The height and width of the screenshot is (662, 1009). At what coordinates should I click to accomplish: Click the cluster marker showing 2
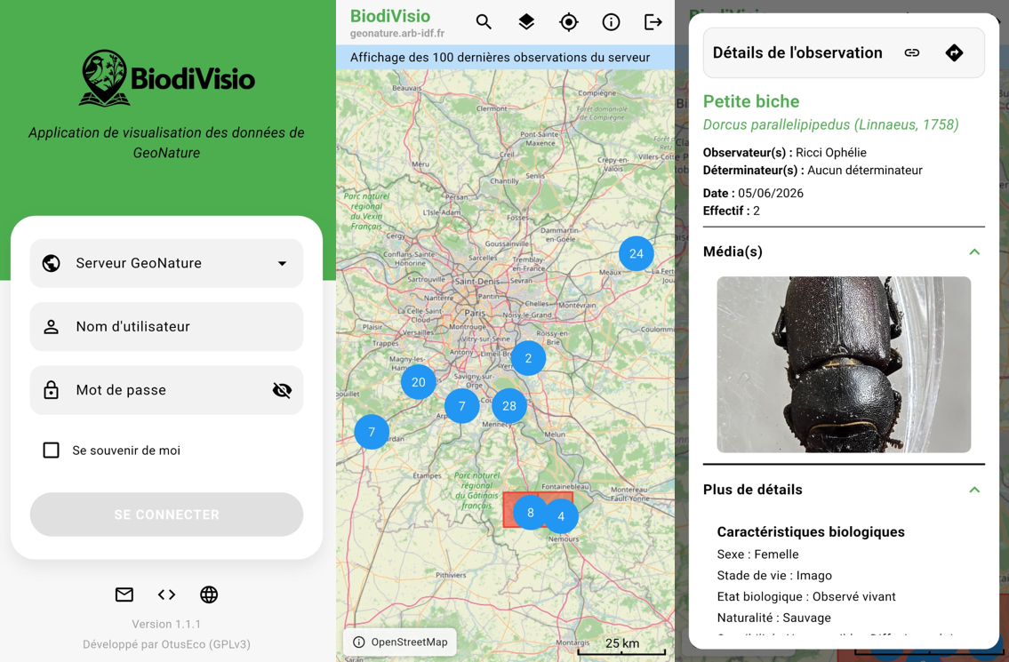pyautogui.click(x=528, y=358)
